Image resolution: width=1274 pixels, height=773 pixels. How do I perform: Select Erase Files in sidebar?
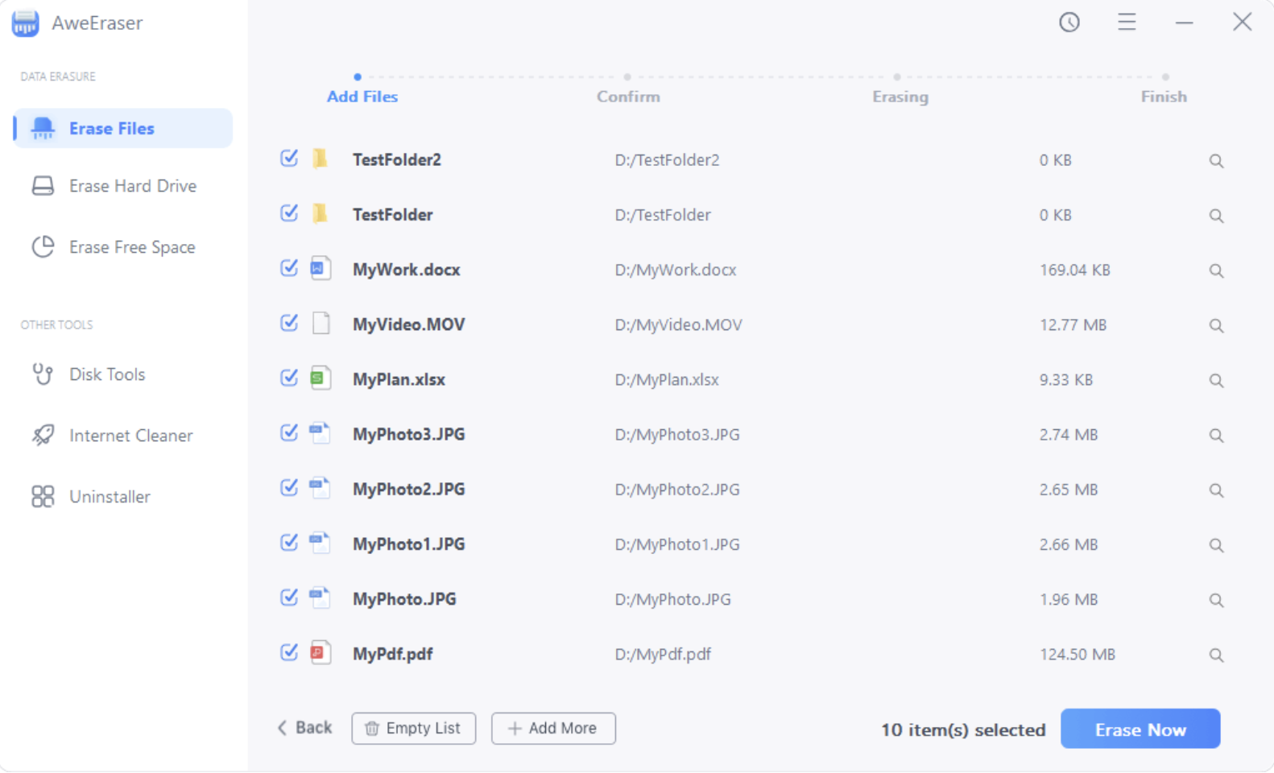click(123, 128)
